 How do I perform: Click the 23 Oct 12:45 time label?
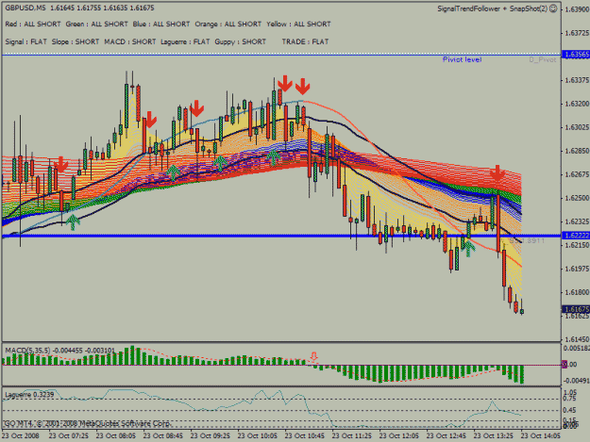pos(446,436)
